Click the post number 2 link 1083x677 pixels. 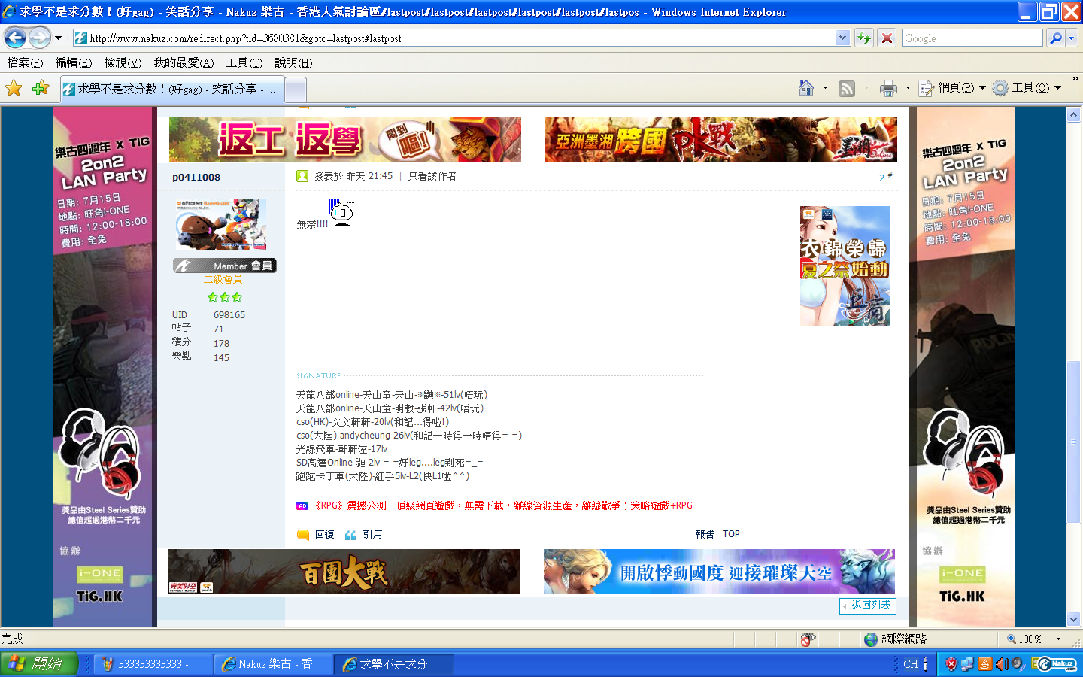(882, 178)
